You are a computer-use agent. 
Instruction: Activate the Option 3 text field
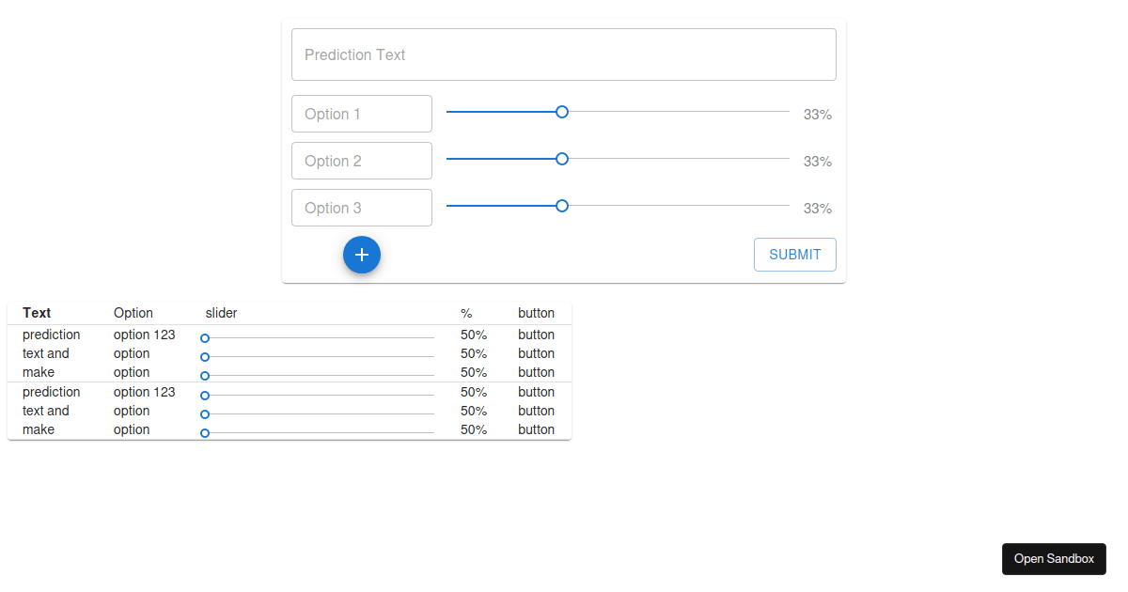click(362, 208)
